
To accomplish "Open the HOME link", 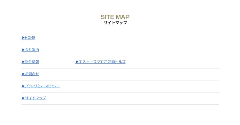I will point(30,38).
